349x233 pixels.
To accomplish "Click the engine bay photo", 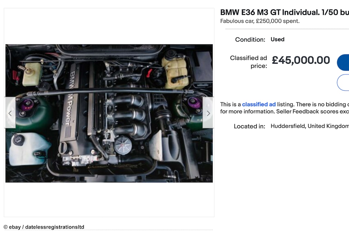I will point(109,113).
